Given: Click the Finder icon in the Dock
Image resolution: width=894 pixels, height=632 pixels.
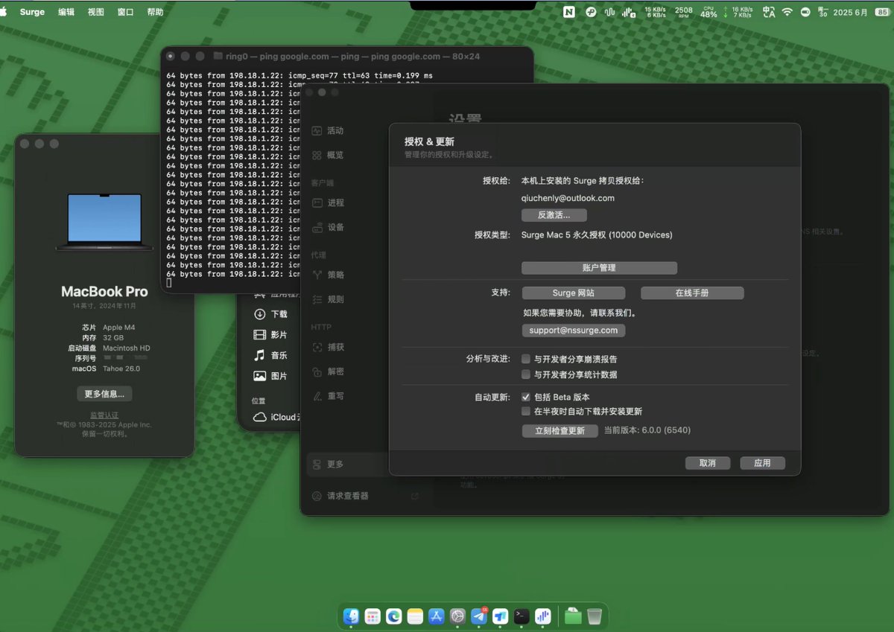Looking at the screenshot, I should (x=352, y=616).
